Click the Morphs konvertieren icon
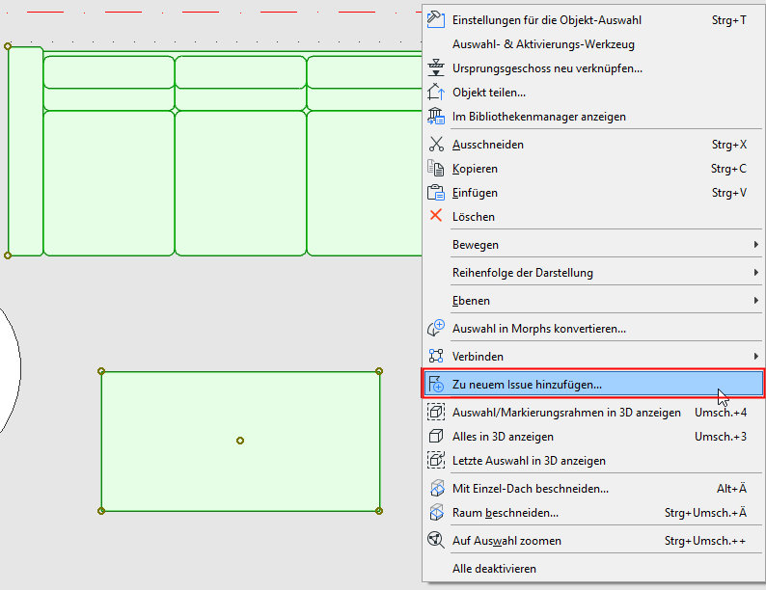 [x=436, y=329]
